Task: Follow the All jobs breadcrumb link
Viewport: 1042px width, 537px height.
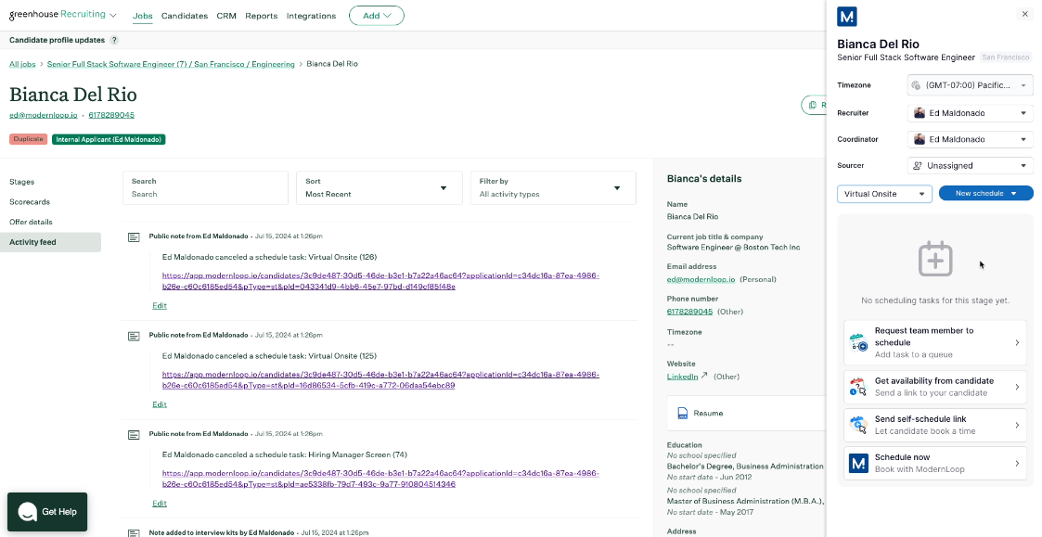Action: pos(21,63)
